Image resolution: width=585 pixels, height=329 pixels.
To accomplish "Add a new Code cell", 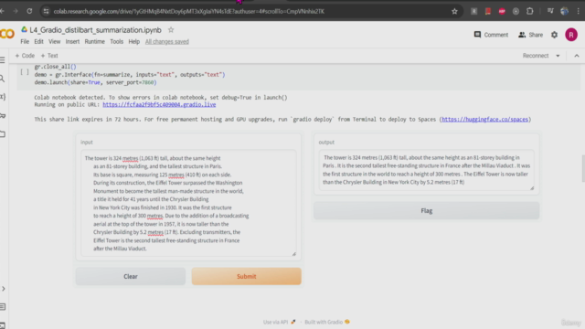I will (x=25, y=56).
